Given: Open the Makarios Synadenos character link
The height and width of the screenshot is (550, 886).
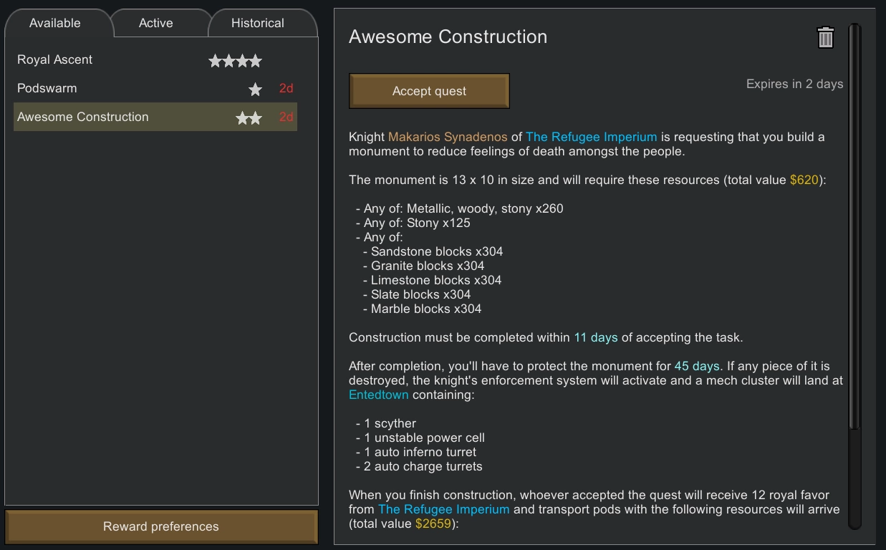Looking at the screenshot, I should point(448,137).
